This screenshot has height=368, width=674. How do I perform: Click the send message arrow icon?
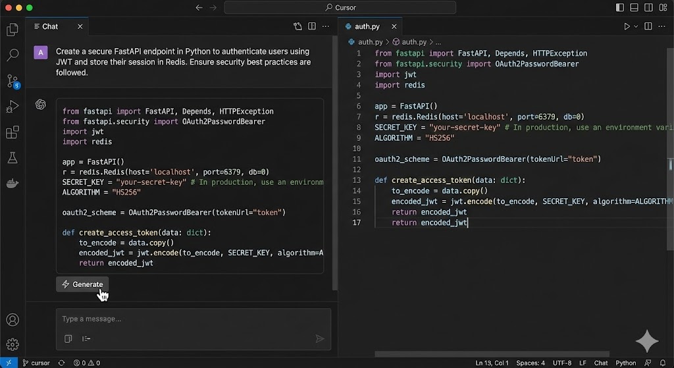coord(320,338)
